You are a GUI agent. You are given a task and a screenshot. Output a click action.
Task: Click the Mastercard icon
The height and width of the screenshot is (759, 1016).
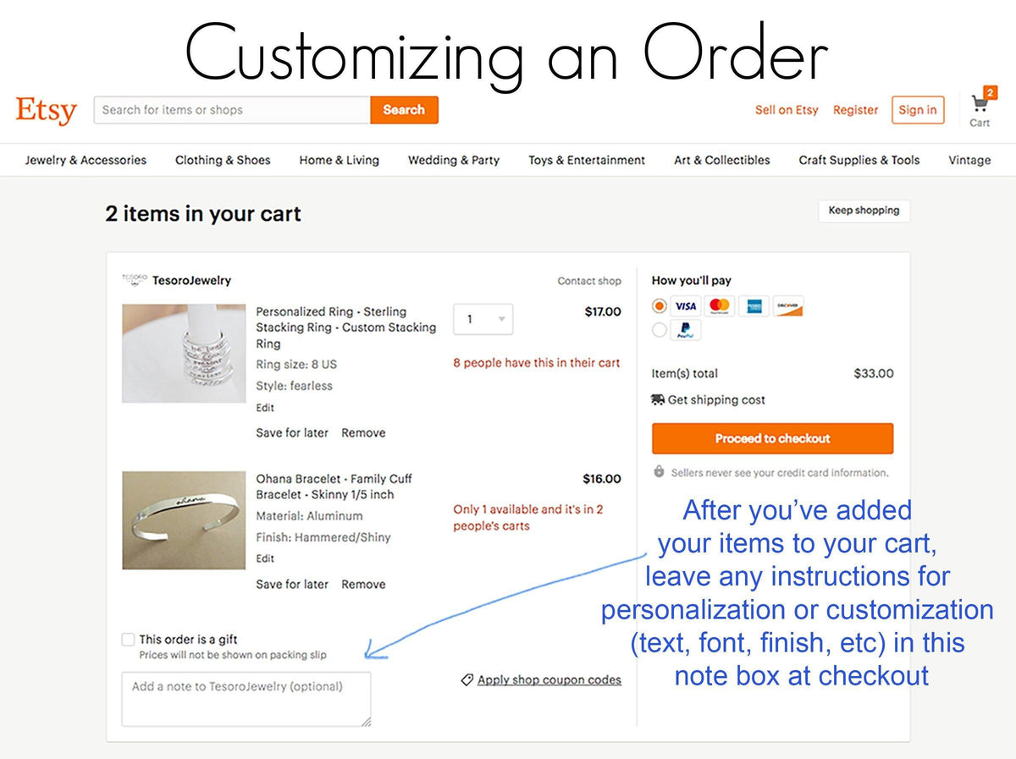coord(720,306)
